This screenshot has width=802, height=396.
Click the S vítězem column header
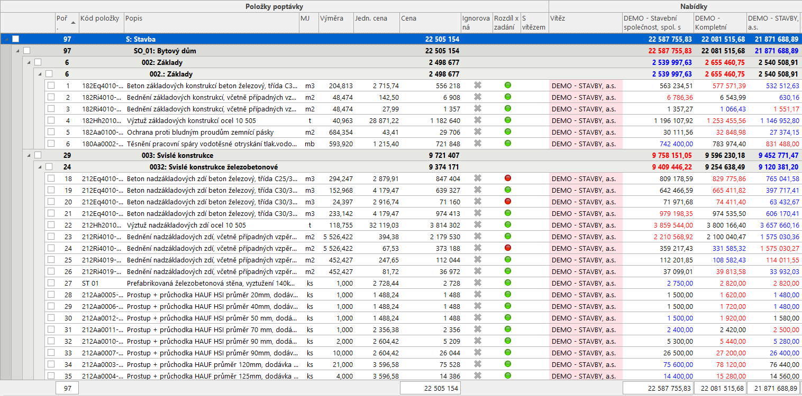coord(534,22)
